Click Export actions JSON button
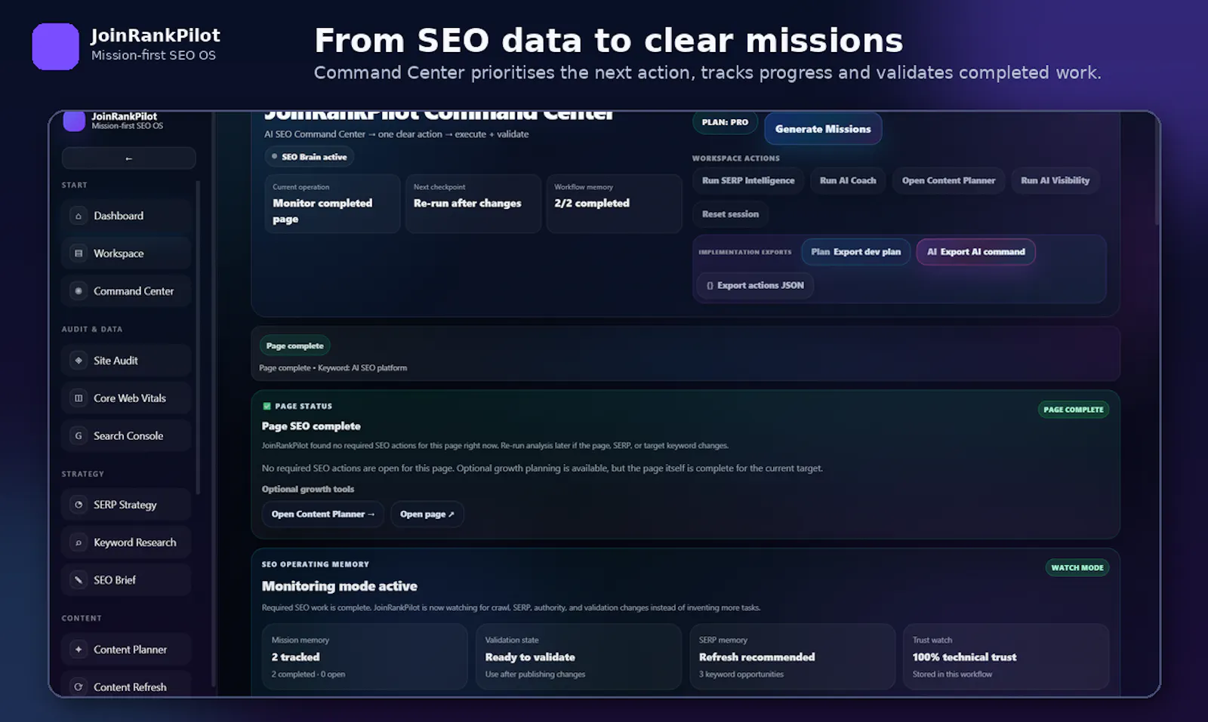 click(755, 285)
